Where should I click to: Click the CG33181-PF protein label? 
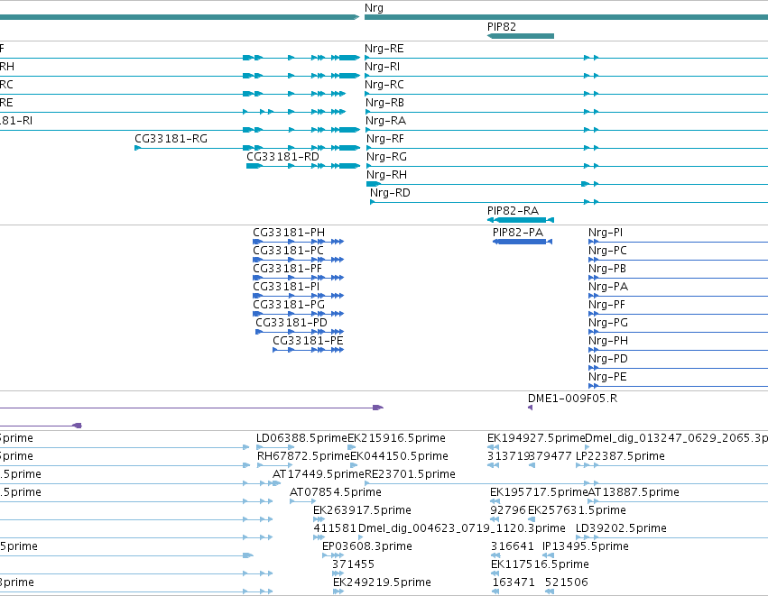coord(288,269)
